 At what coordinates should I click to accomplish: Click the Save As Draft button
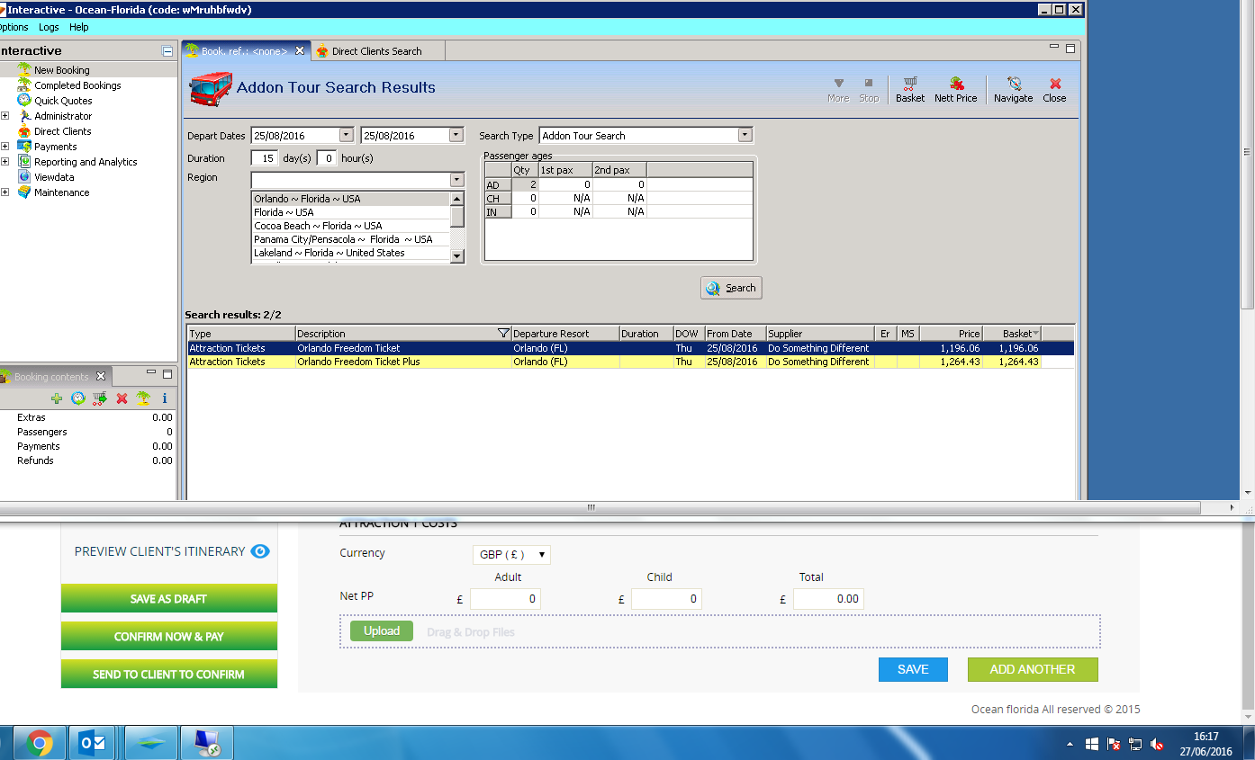[x=169, y=599]
